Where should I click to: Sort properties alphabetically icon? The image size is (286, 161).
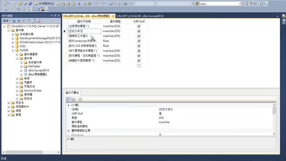tap(74, 99)
